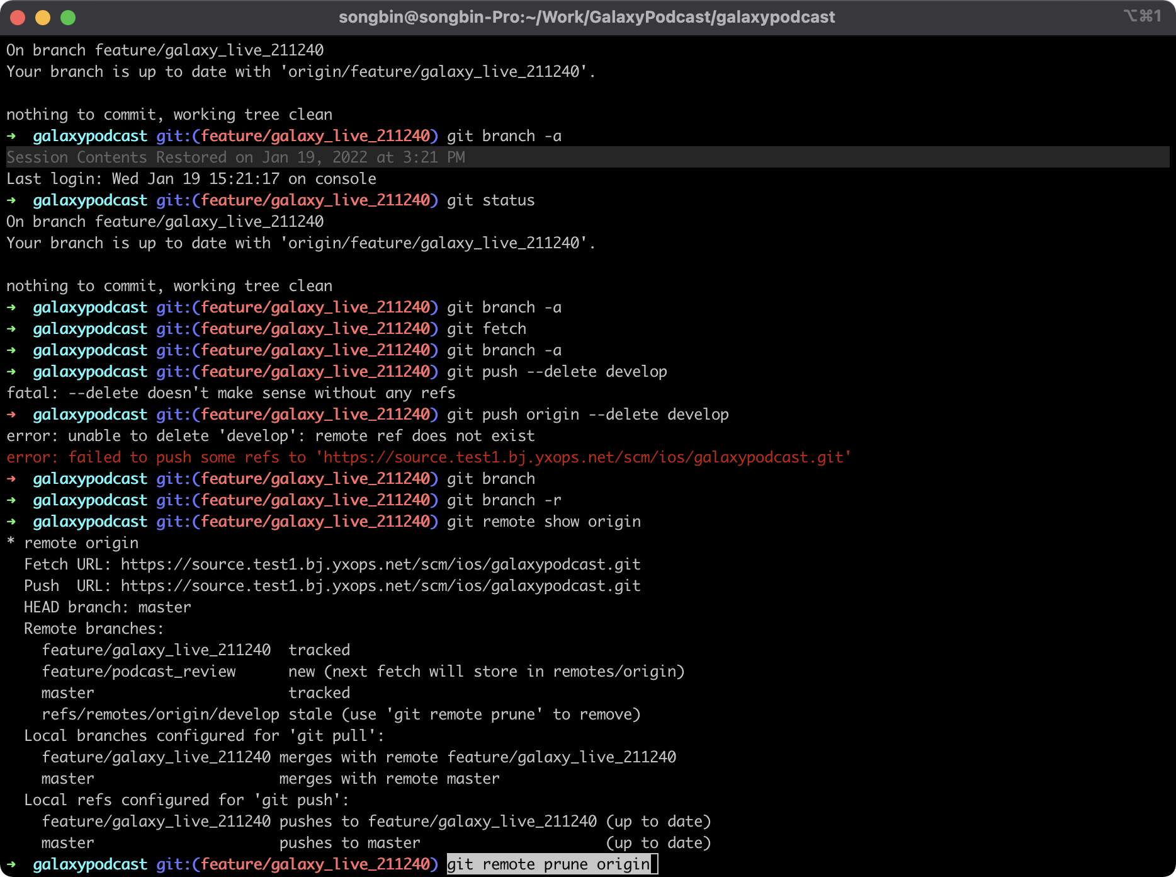
Task: Click the 'git fetch' command text
Action: click(487, 329)
